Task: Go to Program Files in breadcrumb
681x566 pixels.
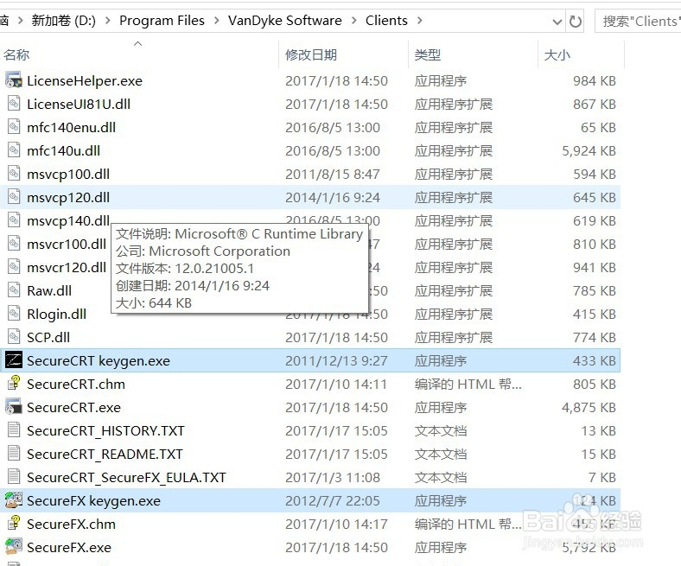Action: point(162,21)
